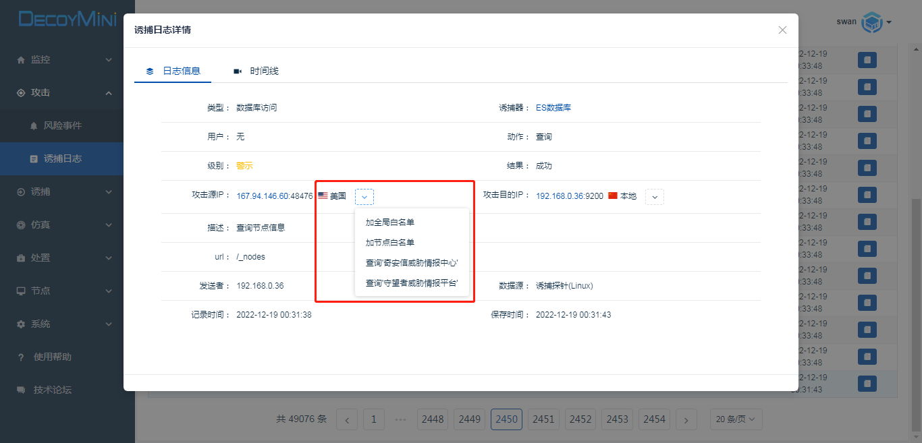This screenshot has width=922, height=443.
Task: Query 守望者威胁情报平台 for this IP
Action: (412, 283)
